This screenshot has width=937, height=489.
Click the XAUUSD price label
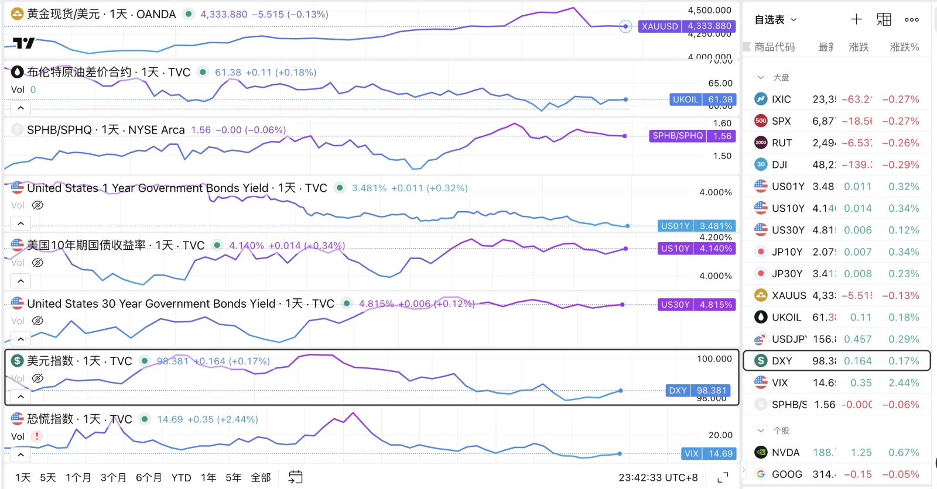point(687,26)
